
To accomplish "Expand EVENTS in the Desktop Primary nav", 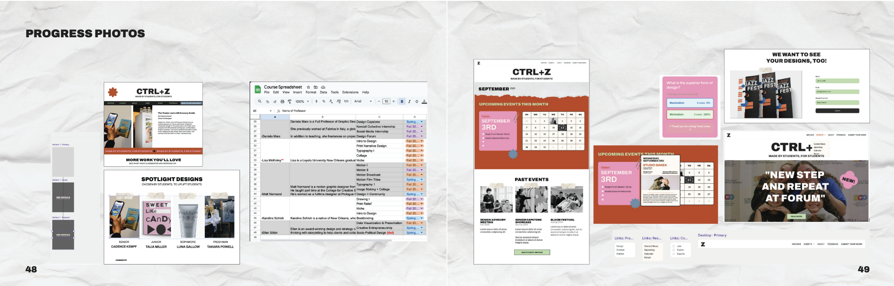I will [x=809, y=244].
